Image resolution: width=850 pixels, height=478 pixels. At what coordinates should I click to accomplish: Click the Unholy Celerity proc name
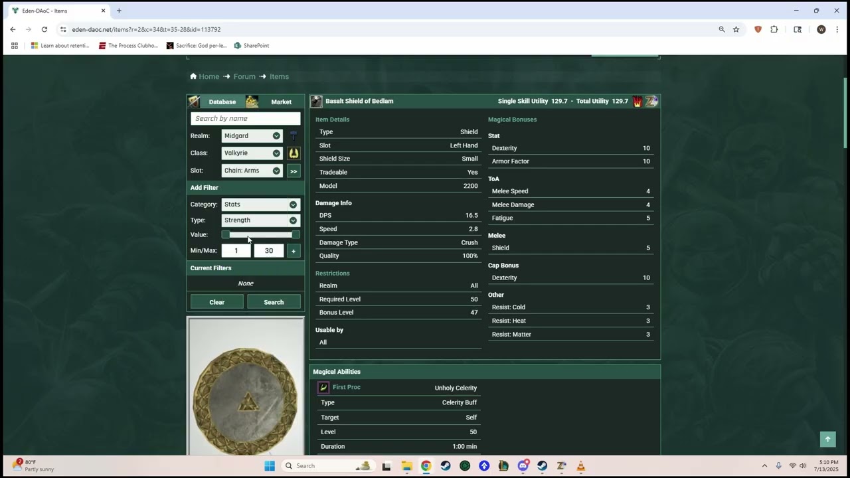pos(456,388)
